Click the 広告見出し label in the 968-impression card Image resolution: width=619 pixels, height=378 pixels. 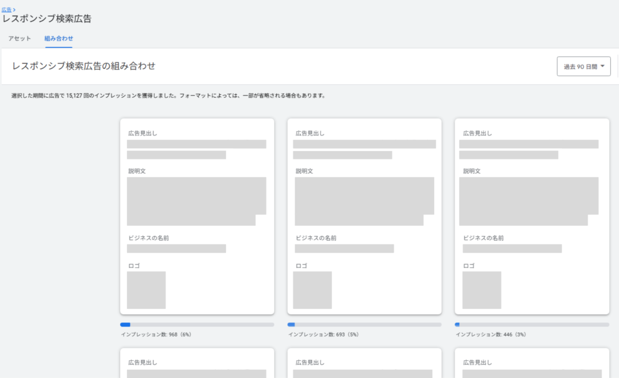(142, 134)
